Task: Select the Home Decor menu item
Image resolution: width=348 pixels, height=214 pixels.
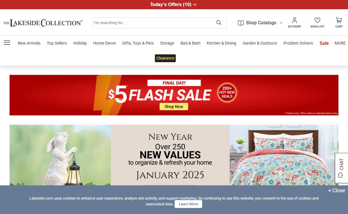Action: (x=104, y=43)
